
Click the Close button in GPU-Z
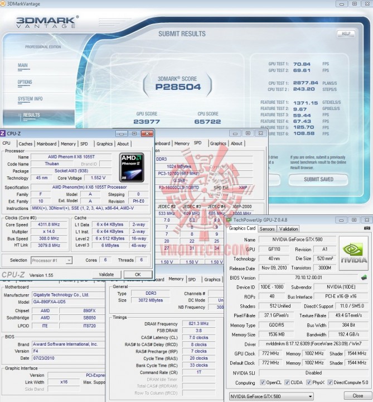tap(357, 396)
